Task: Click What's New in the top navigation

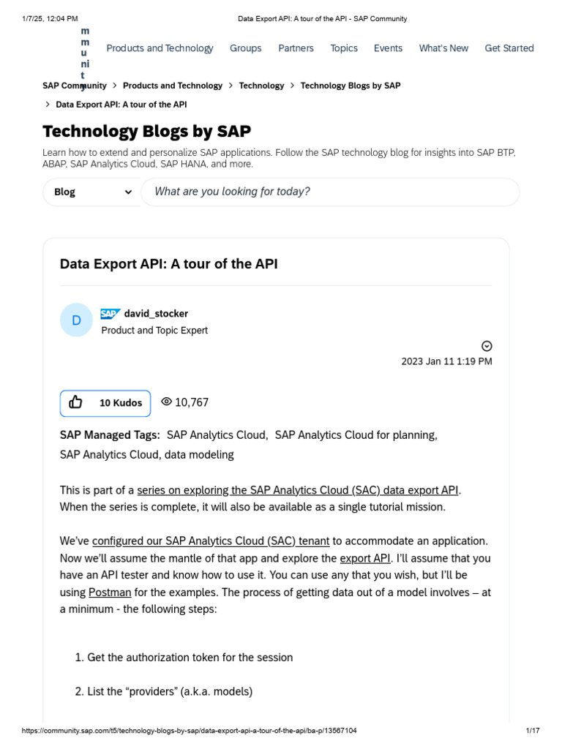Action: [443, 48]
